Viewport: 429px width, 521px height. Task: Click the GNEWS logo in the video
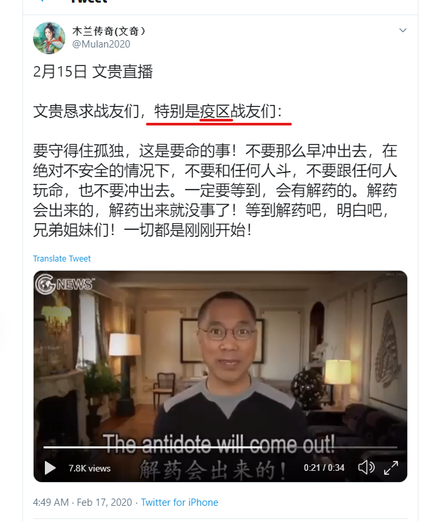(x=65, y=284)
